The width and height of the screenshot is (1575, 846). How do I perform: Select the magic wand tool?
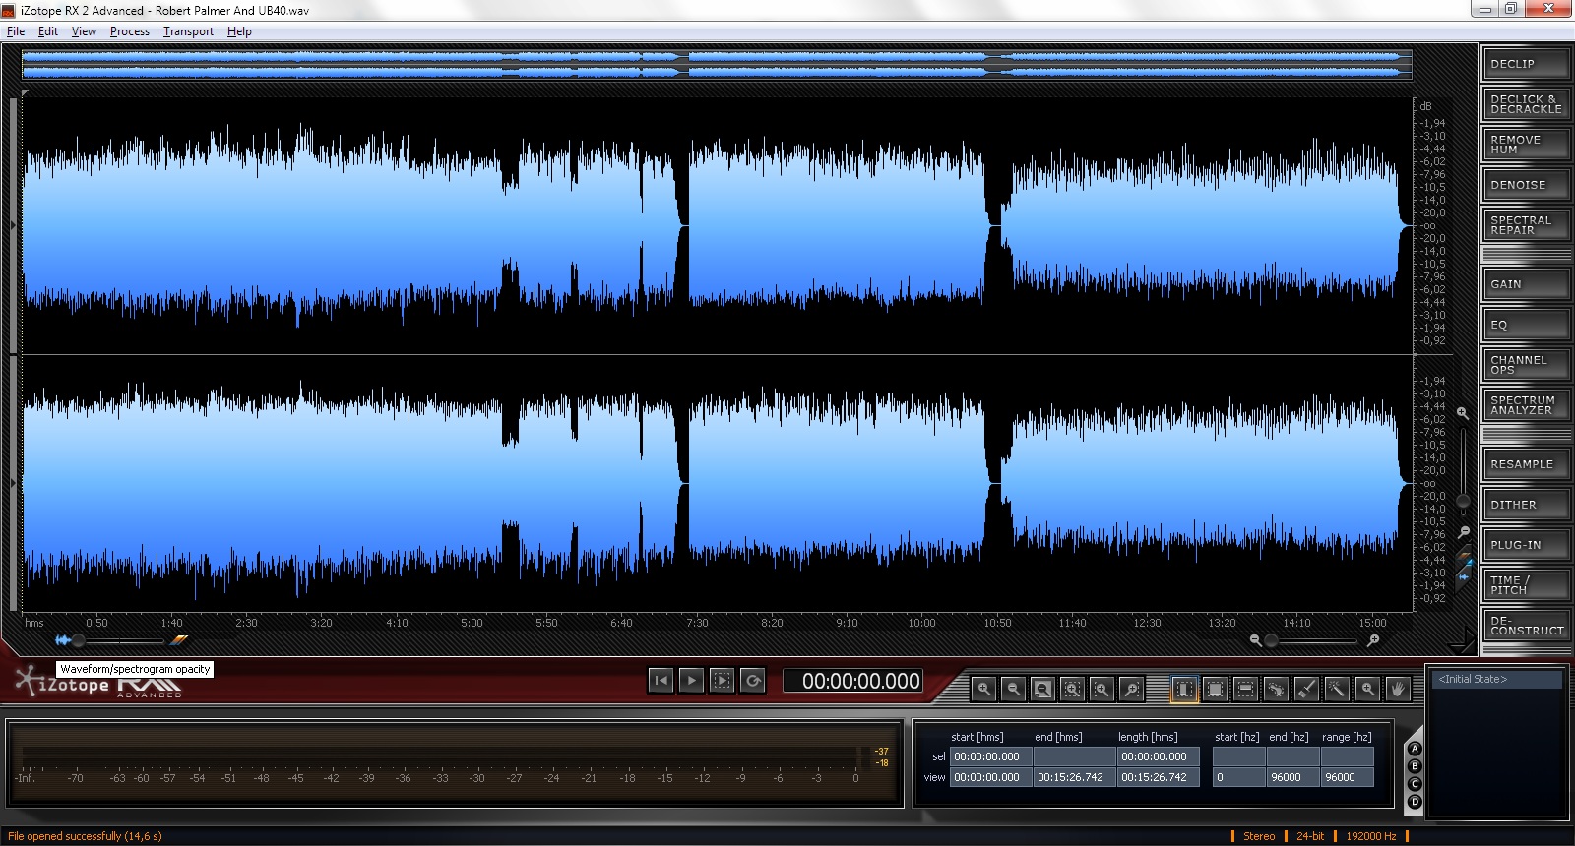click(1337, 690)
